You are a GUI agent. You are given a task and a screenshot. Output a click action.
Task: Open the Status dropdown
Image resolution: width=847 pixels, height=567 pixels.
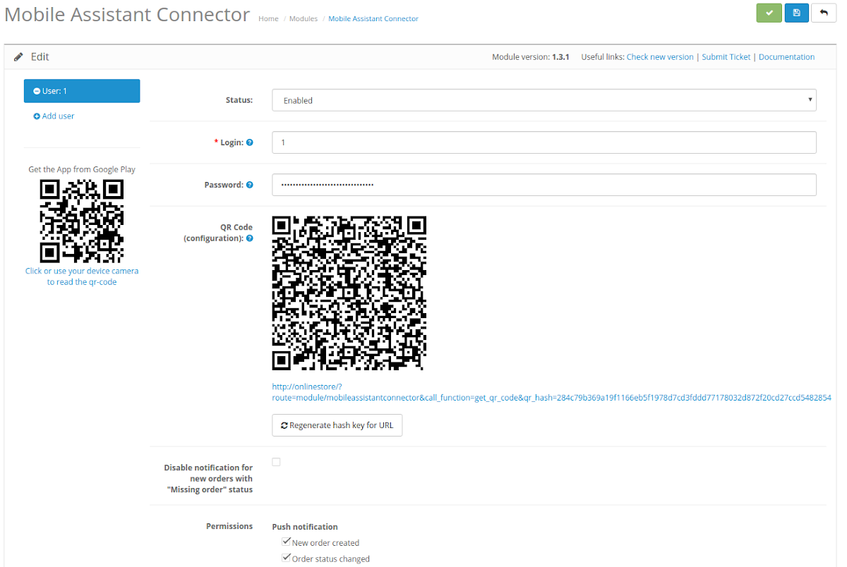coord(543,100)
